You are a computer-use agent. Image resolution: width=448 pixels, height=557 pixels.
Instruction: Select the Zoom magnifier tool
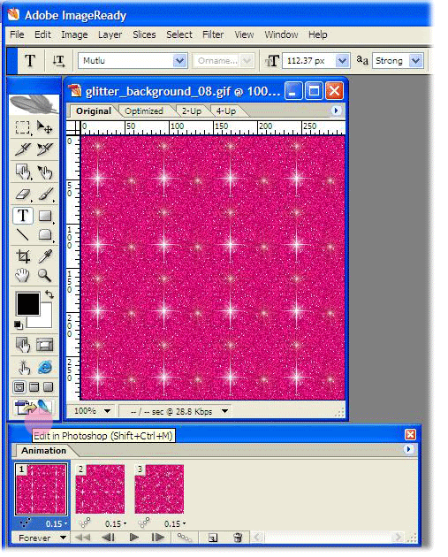coord(45,275)
